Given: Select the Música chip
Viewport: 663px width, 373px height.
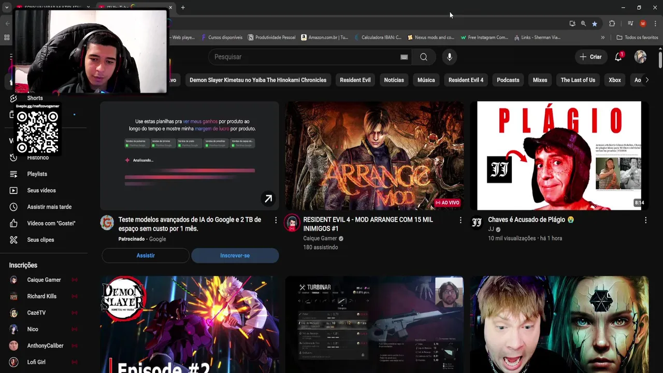Looking at the screenshot, I should pos(426,80).
